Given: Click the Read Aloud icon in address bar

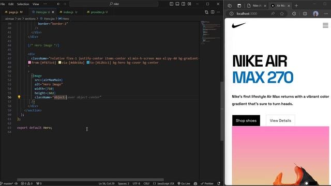Looking at the screenshot, I should 273,14.
